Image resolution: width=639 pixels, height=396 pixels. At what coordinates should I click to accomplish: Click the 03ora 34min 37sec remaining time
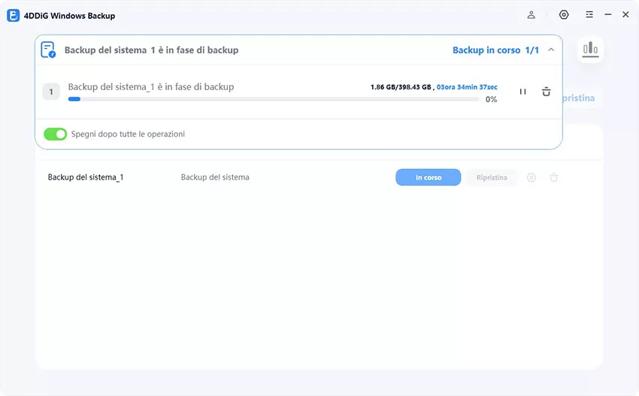467,87
